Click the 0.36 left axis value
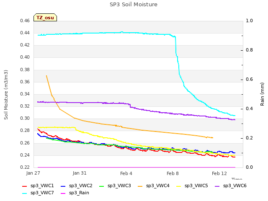 point(25,82)
